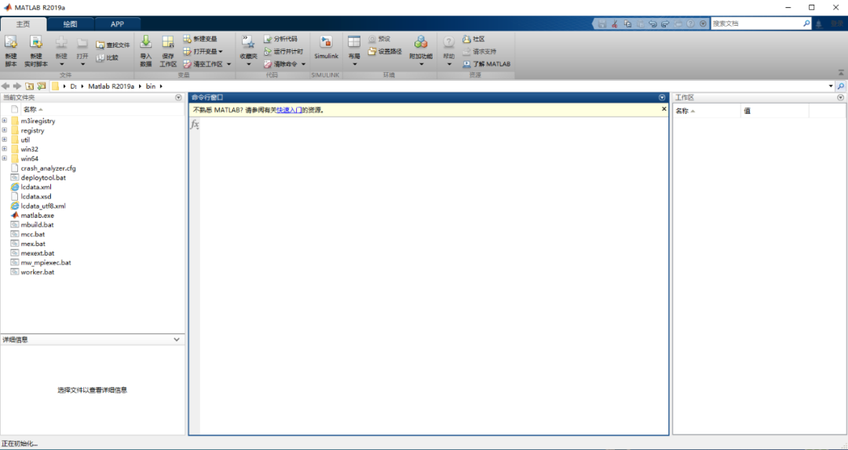Click 了解 MATLAB (Learn MATLAB)
The image size is (848, 450).
coord(486,64)
